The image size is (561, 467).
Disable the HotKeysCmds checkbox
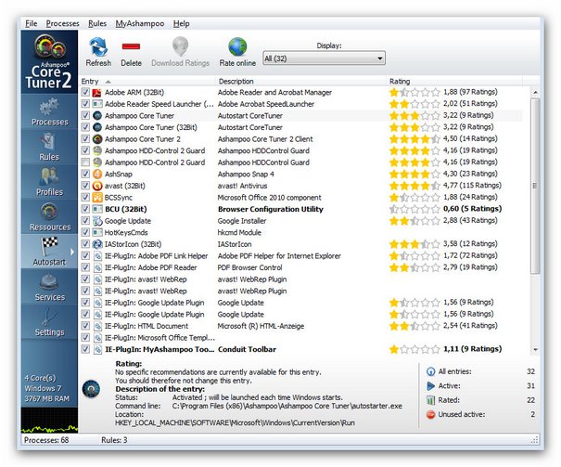85,232
